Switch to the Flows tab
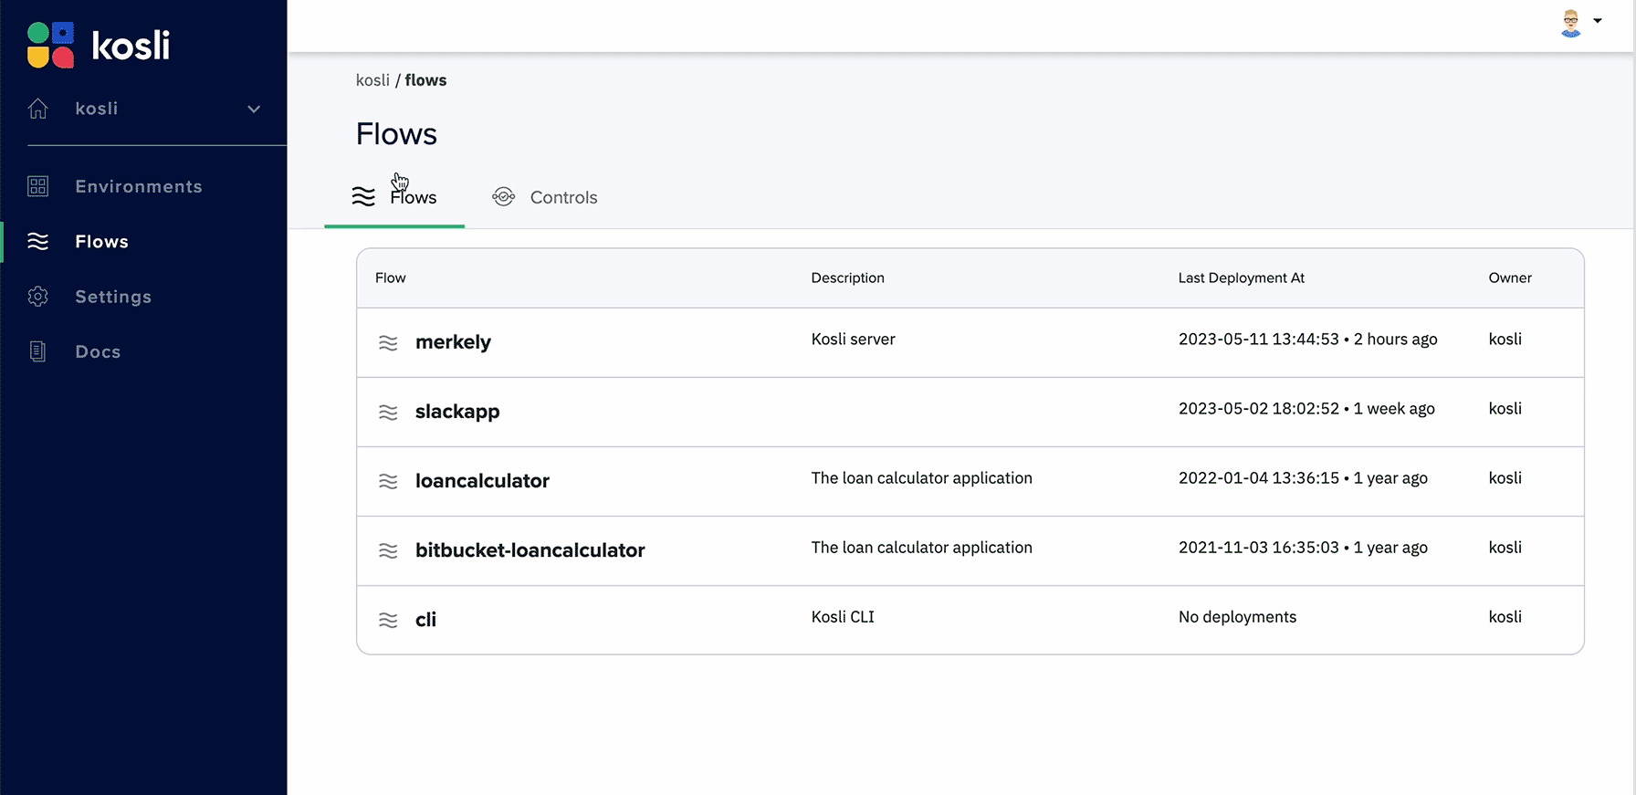This screenshot has width=1636, height=795. (394, 197)
